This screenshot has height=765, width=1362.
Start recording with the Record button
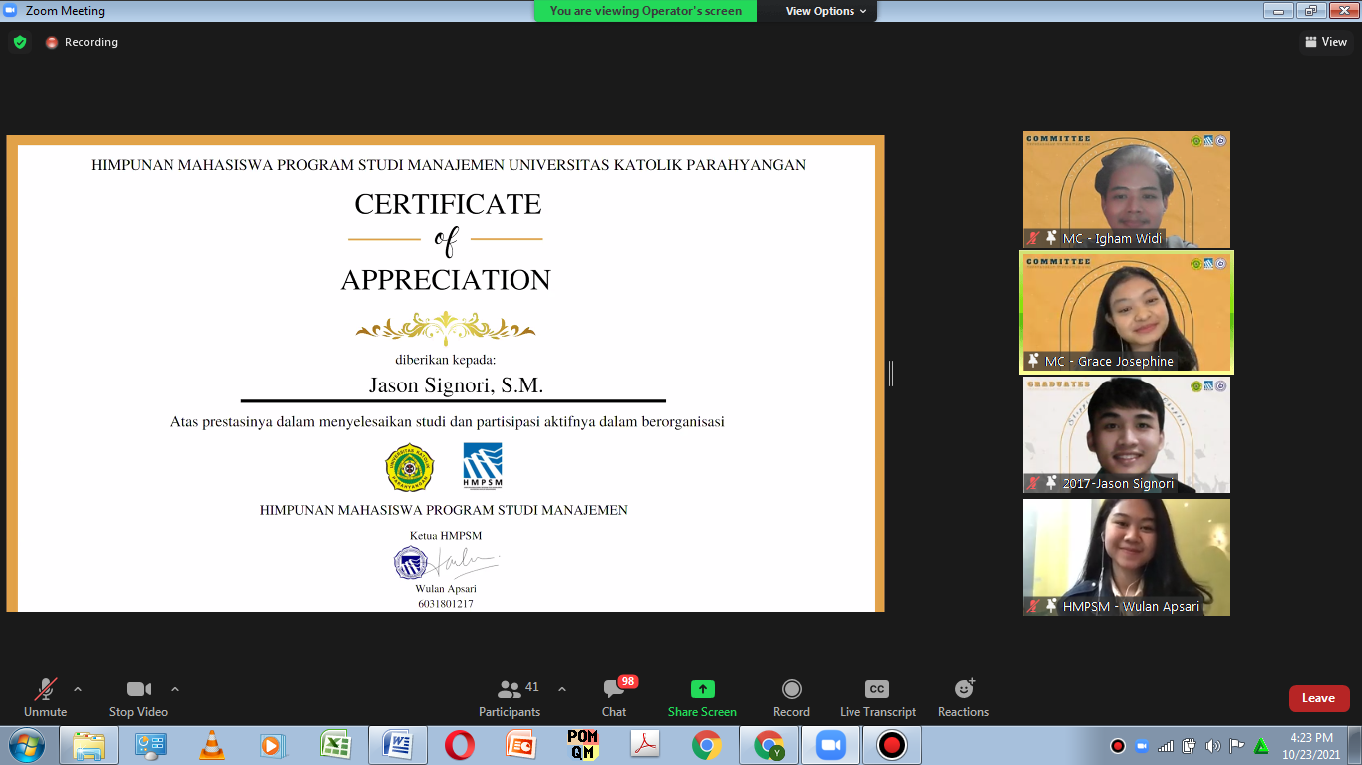point(791,696)
